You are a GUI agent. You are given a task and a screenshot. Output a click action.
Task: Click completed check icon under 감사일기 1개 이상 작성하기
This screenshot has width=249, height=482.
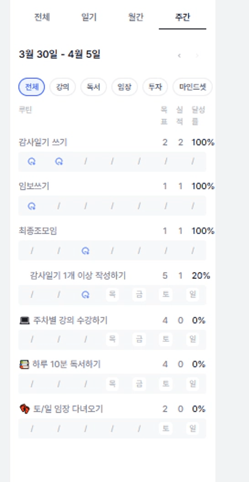(86, 295)
